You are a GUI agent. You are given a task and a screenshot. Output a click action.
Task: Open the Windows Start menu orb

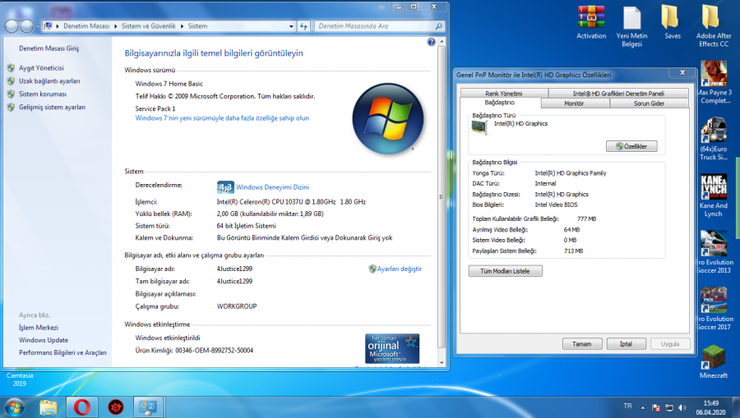pyautogui.click(x=14, y=407)
